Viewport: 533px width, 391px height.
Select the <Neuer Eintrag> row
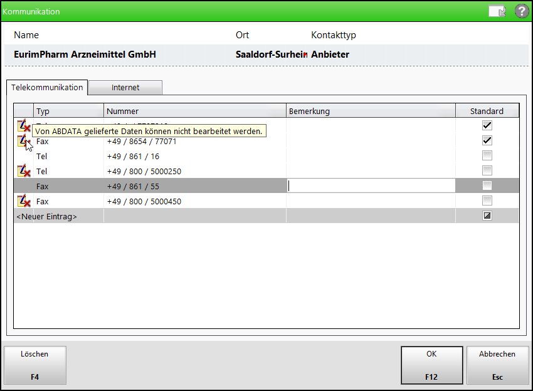266,216
